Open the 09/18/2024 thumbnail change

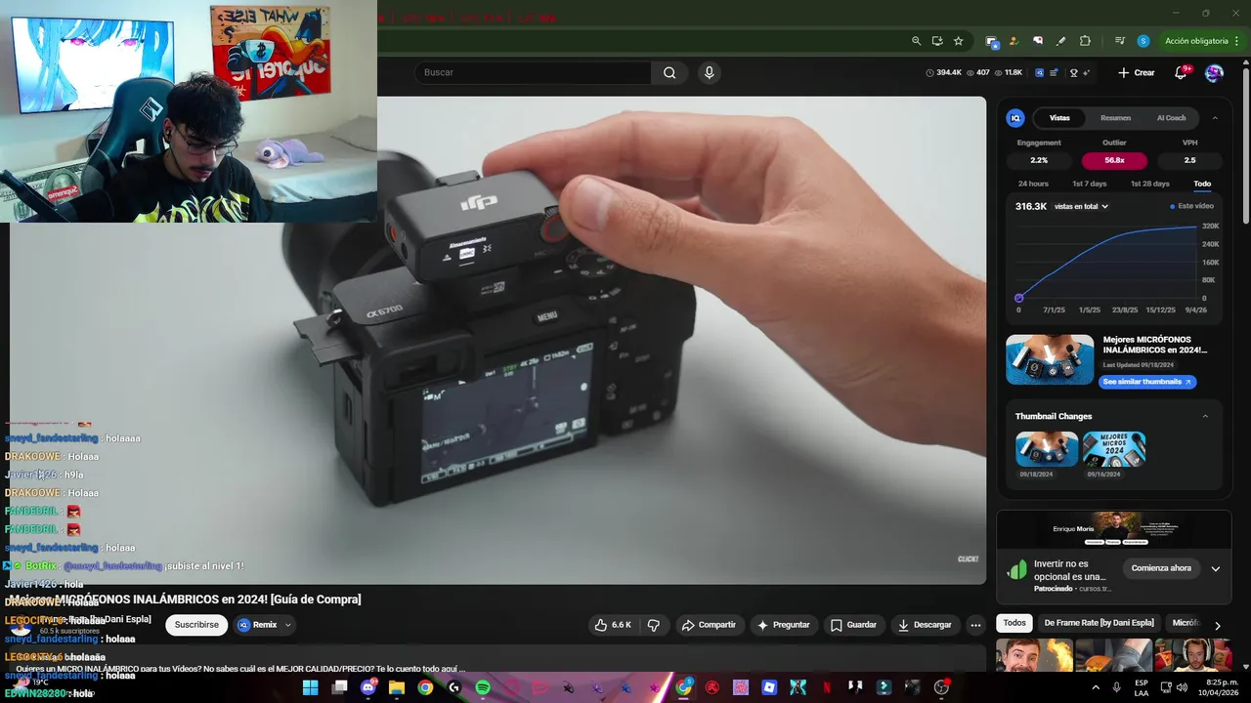pyautogui.click(x=1047, y=449)
